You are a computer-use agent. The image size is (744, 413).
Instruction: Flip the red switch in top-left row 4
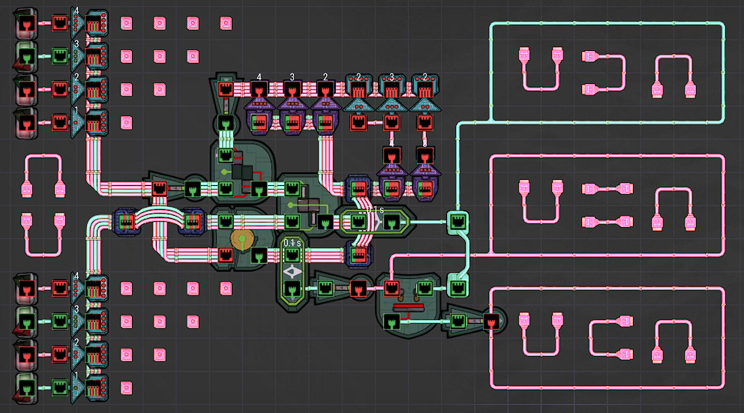(x=25, y=25)
